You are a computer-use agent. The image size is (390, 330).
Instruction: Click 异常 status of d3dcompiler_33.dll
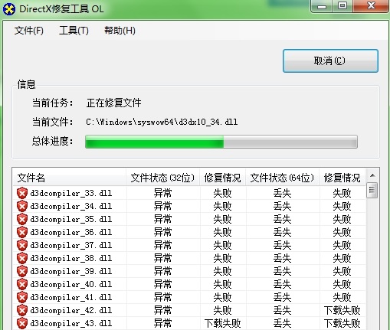click(x=162, y=193)
